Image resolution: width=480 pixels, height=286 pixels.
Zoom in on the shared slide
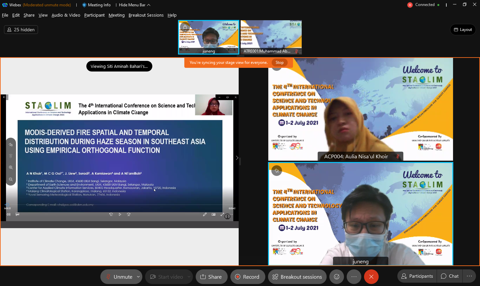point(11,168)
